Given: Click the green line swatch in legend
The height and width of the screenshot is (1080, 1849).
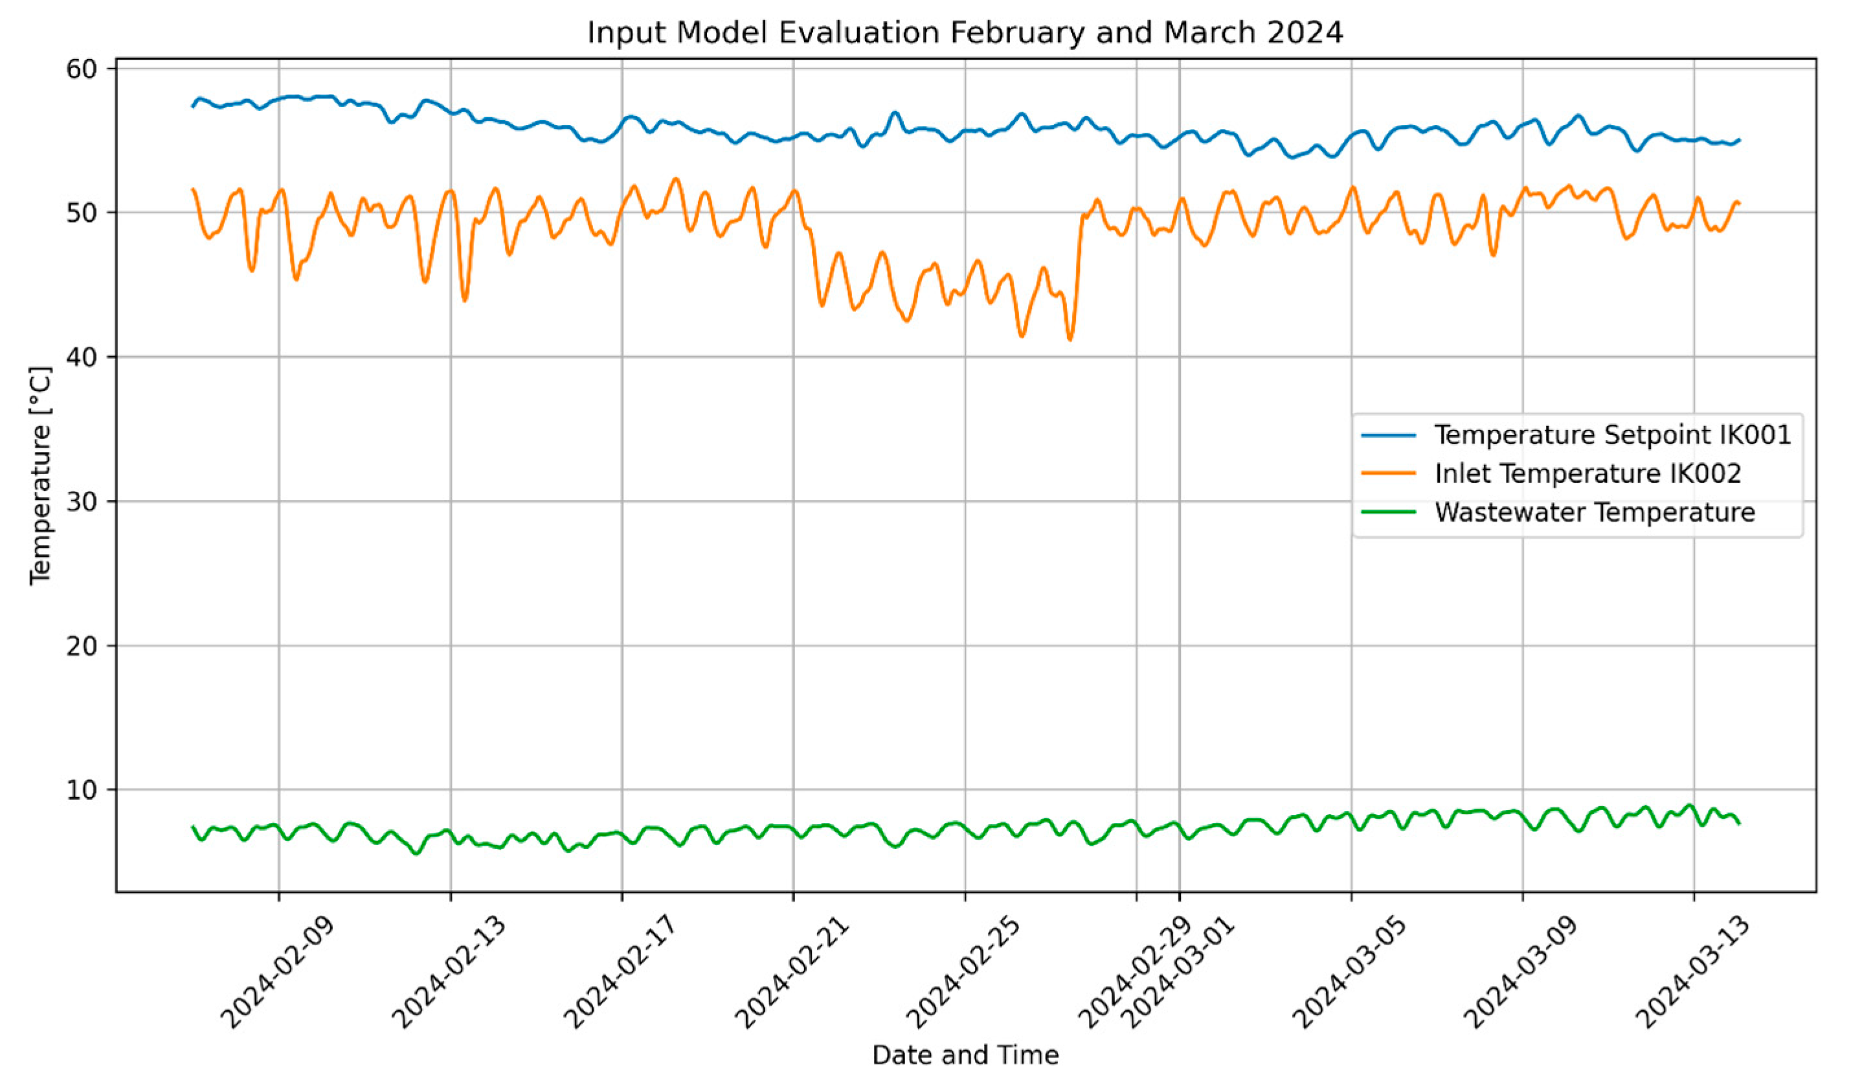Looking at the screenshot, I should pyautogui.click(x=1388, y=512).
